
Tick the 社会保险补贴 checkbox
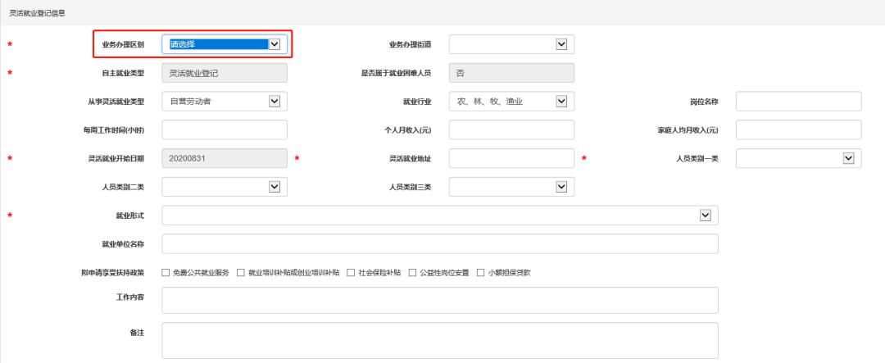pyautogui.click(x=351, y=273)
